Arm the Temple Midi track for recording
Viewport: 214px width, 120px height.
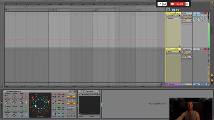(206, 49)
